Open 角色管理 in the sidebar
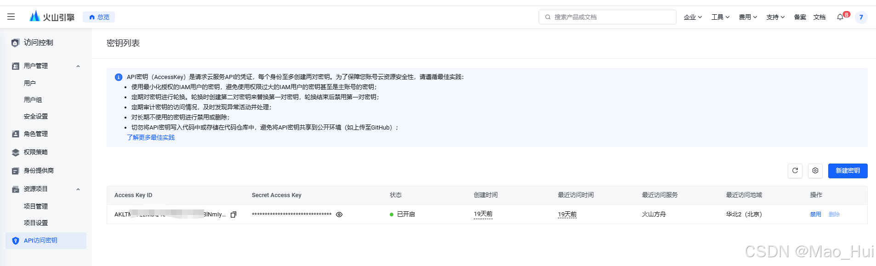The image size is (876, 266). 36,134
